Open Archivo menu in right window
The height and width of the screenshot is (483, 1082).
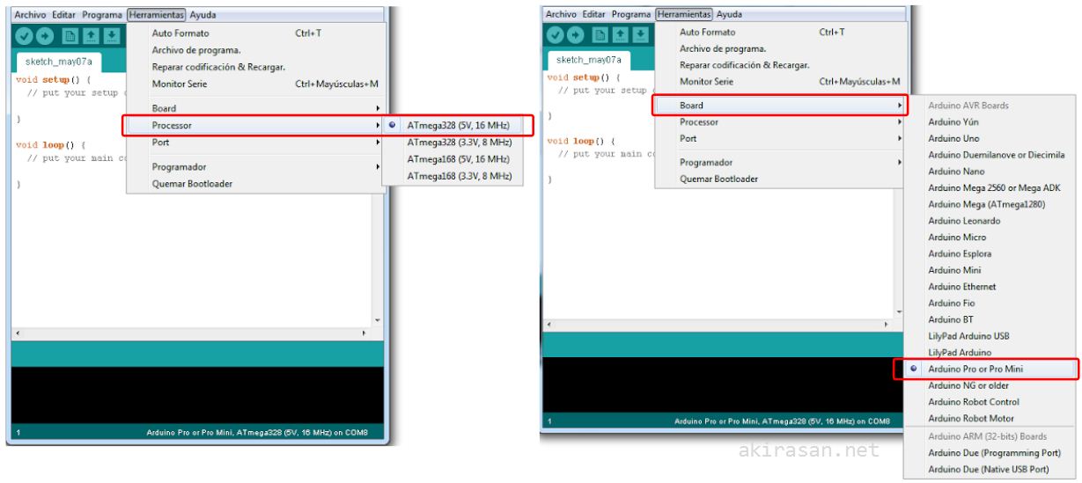tap(561, 15)
